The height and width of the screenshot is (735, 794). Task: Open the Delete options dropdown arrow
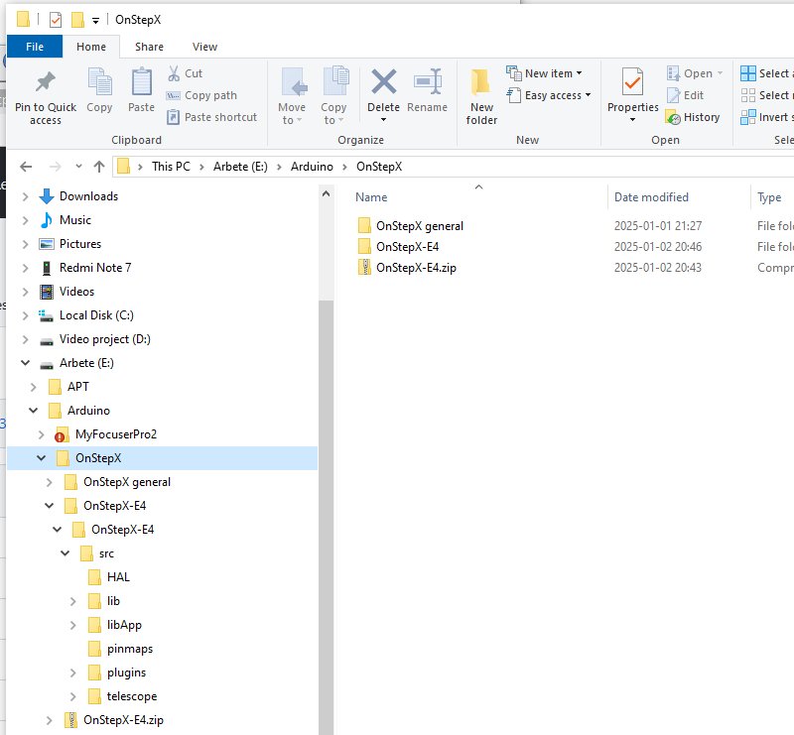(383, 120)
